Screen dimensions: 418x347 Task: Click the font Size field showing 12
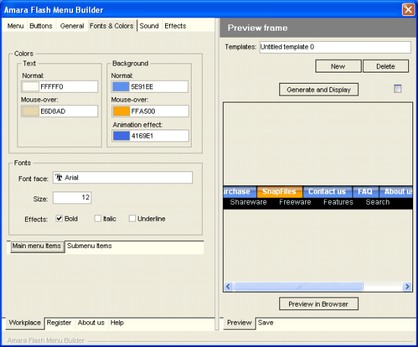pyautogui.click(x=72, y=198)
